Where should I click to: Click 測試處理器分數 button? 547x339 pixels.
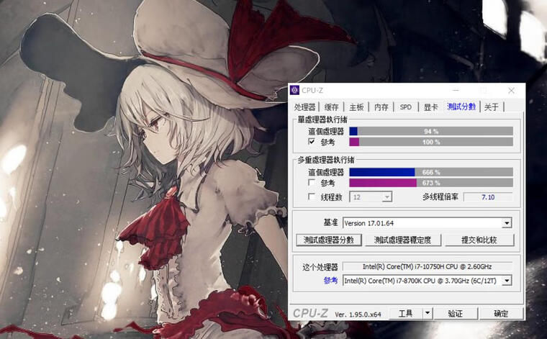pyautogui.click(x=329, y=240)
